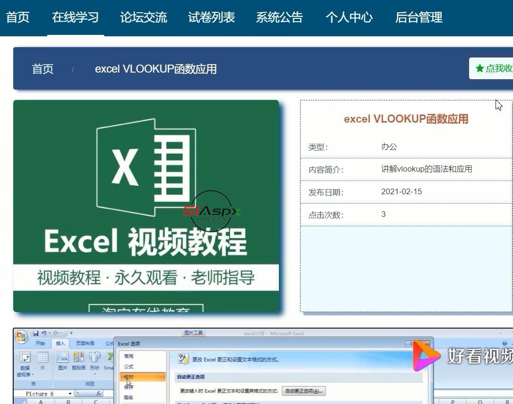This screenshot has width=513, height=404.
Task: Select 常用 in Excel 选项 dialog
Action: coord(143,356)
